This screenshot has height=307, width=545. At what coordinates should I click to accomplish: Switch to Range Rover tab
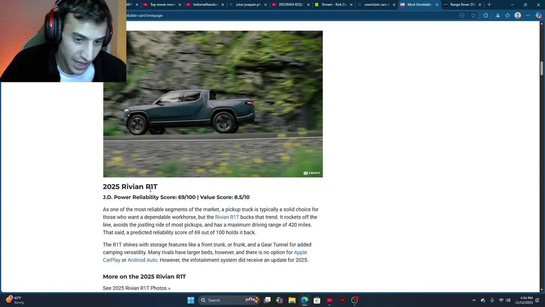click(462, 5)
